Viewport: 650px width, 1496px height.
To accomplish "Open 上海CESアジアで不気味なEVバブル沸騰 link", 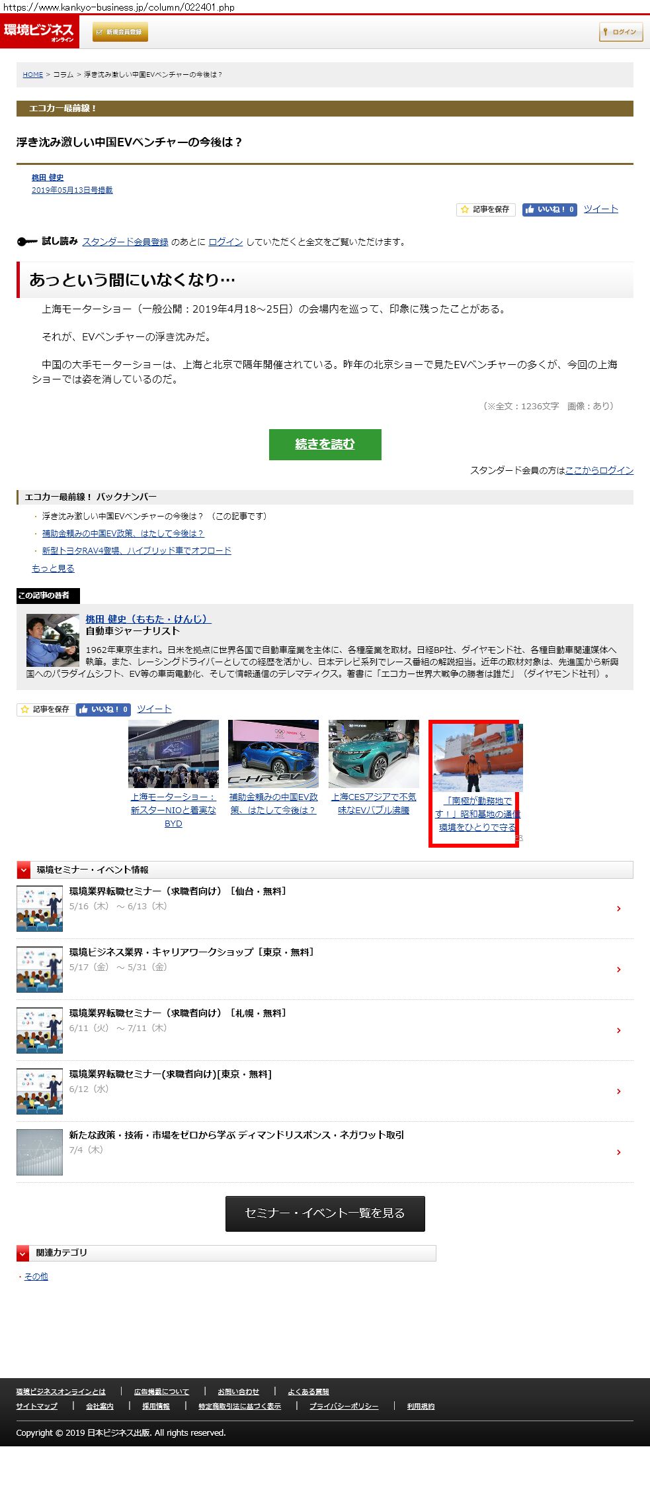I will pos(374,803).
